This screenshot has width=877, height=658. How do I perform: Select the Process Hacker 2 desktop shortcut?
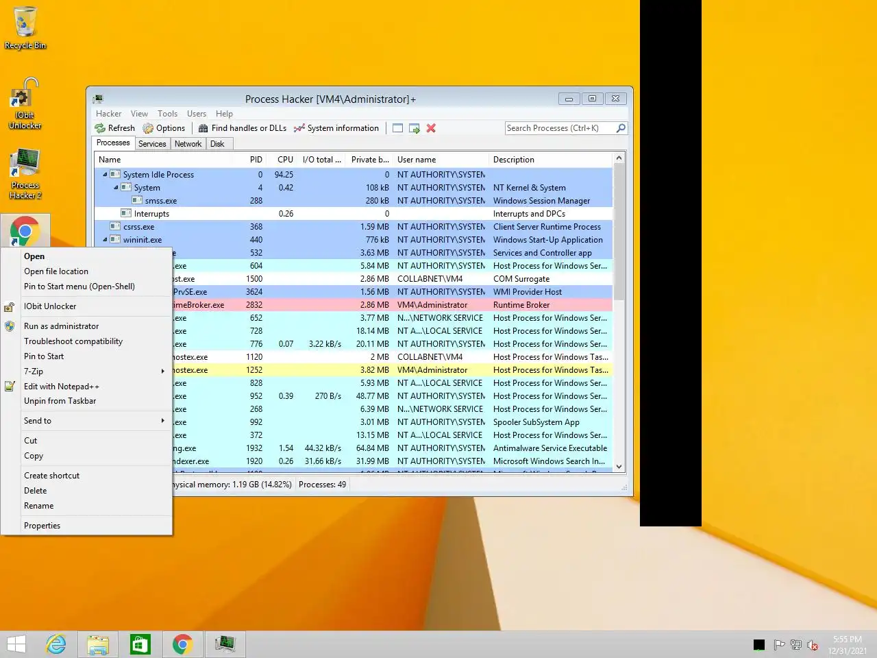(25, 174)
